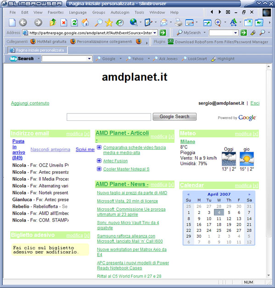Select April 17 in the calendar
The width and height of the screenshot is (275, 288).
click(209, 224)
